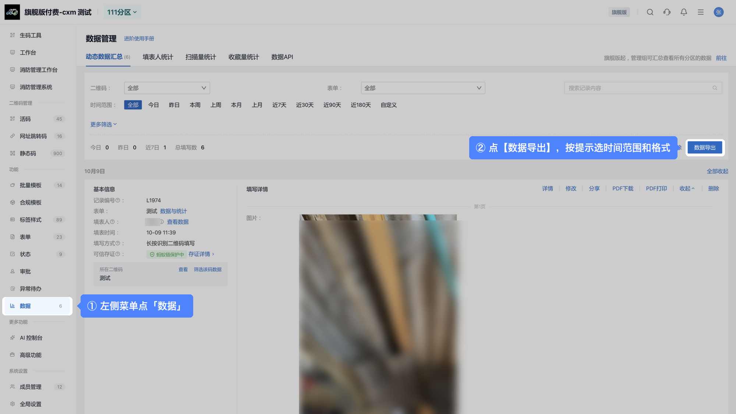Click PDF下载 for the record

click(x=623, y=188)
